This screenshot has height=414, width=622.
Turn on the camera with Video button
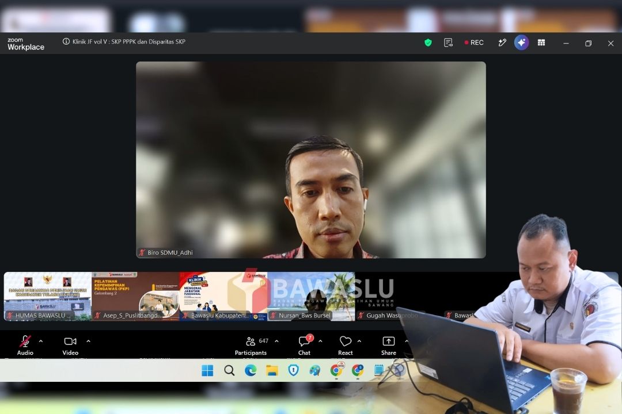(x=70, y=345)
